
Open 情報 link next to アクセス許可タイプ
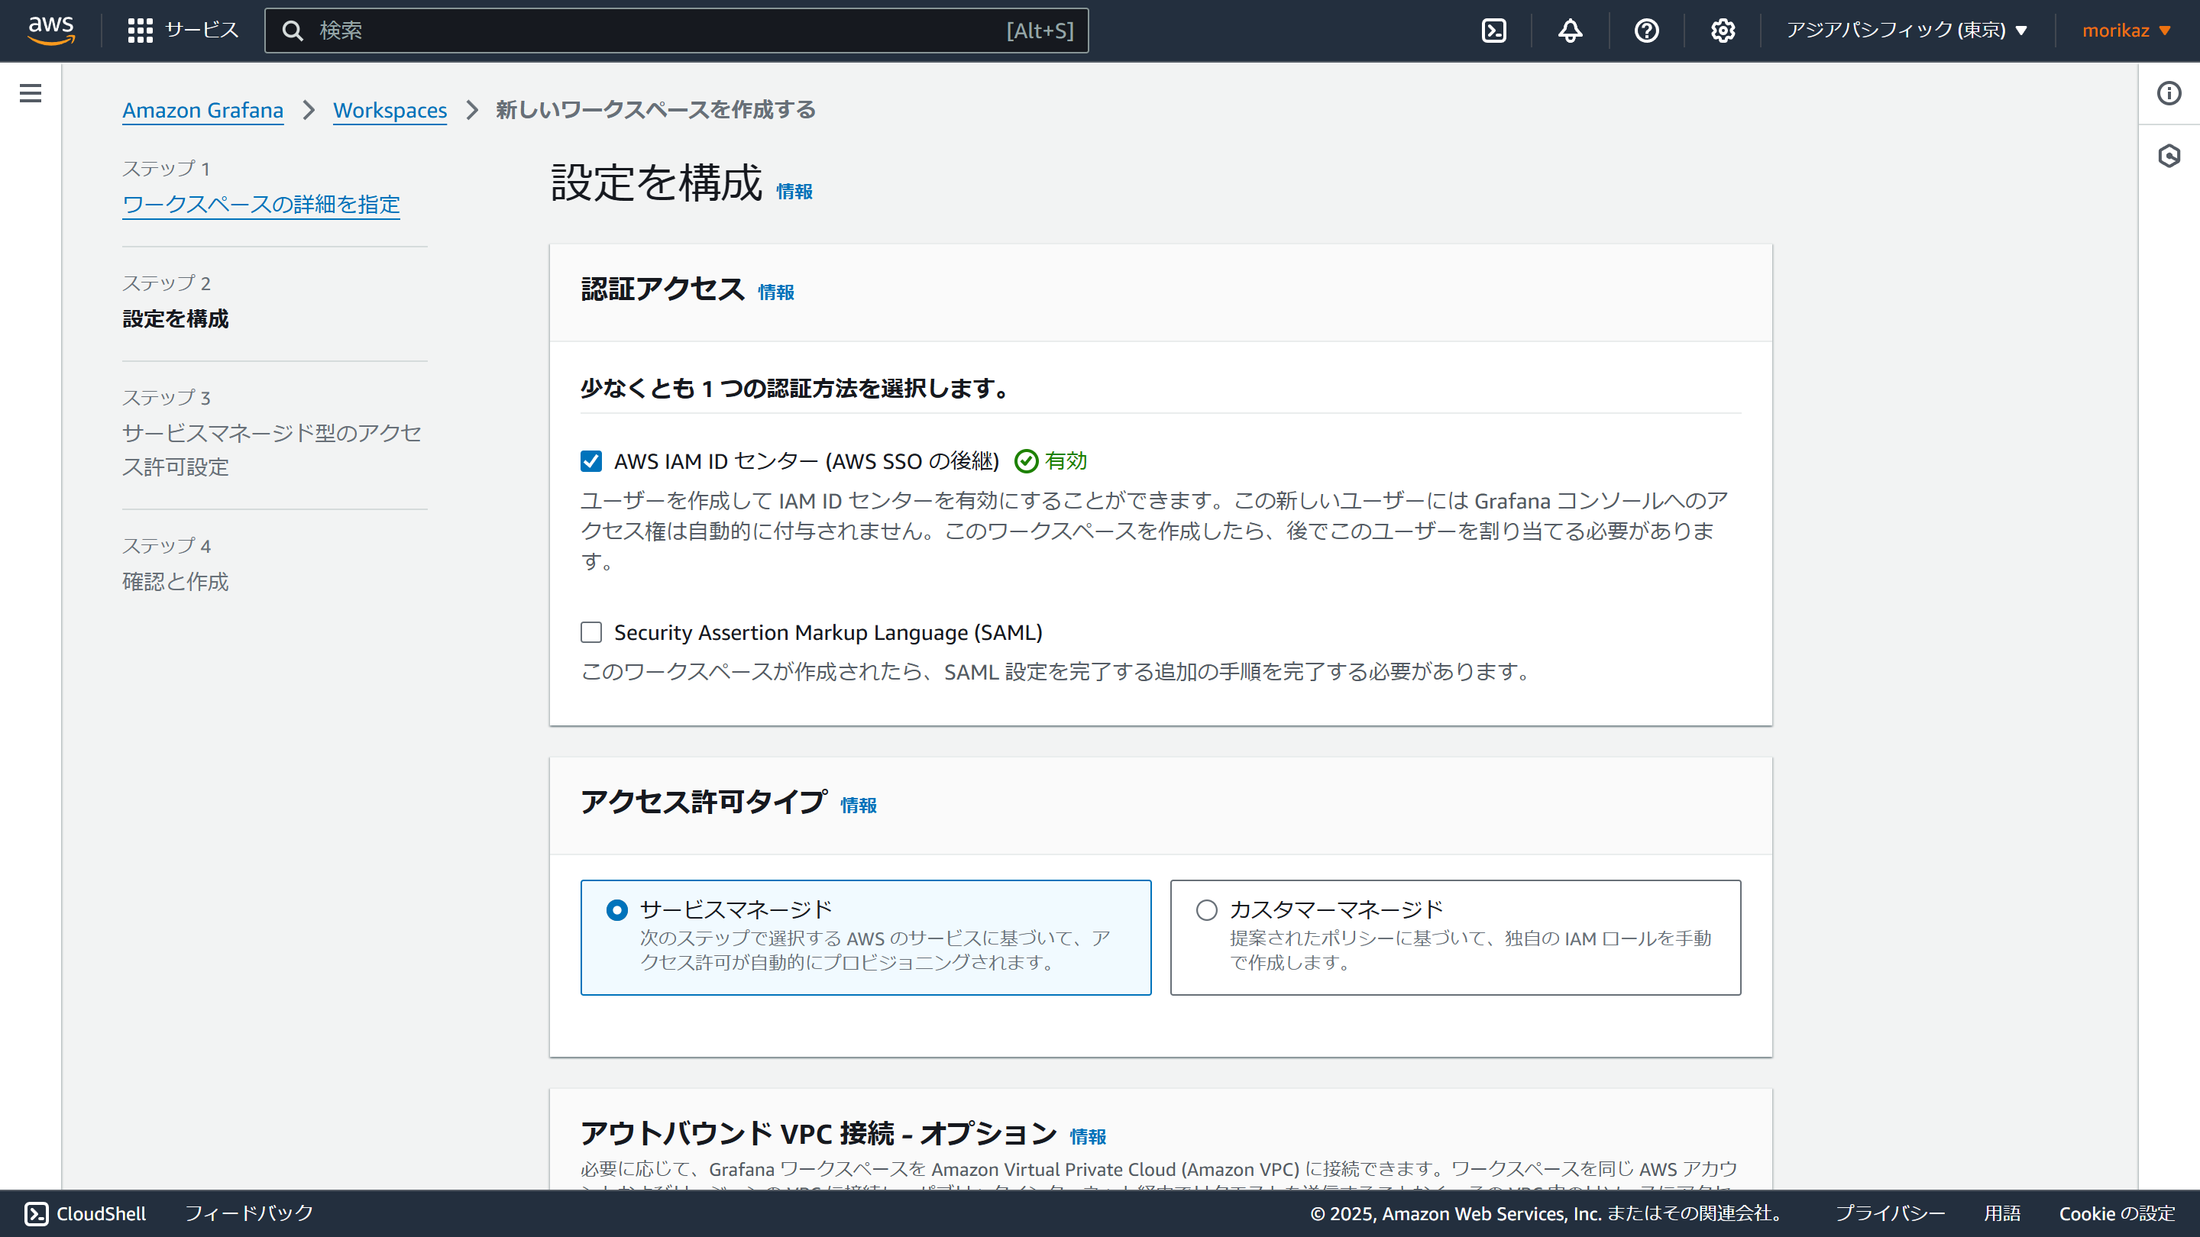click(x=859, y=806)
